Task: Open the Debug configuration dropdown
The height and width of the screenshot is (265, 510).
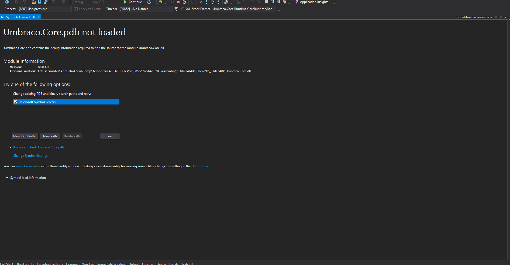Action: [88, 2]
